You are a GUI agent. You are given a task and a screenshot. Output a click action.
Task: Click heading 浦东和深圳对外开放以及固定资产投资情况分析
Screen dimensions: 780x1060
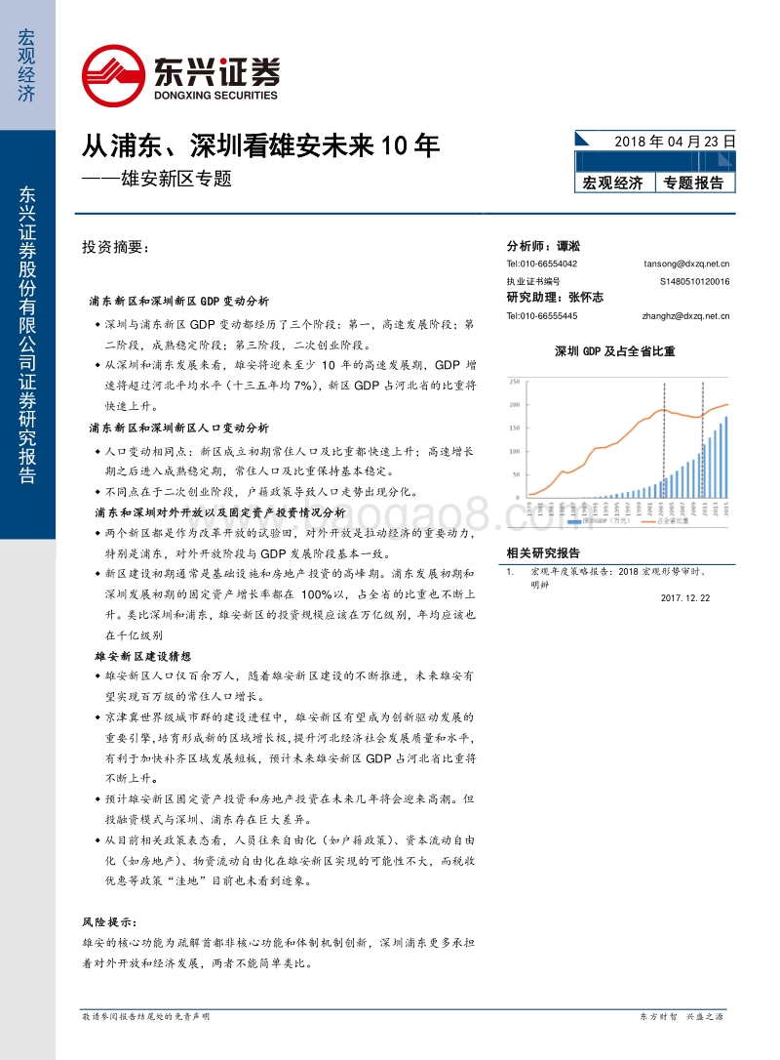[x=220, y=512]
